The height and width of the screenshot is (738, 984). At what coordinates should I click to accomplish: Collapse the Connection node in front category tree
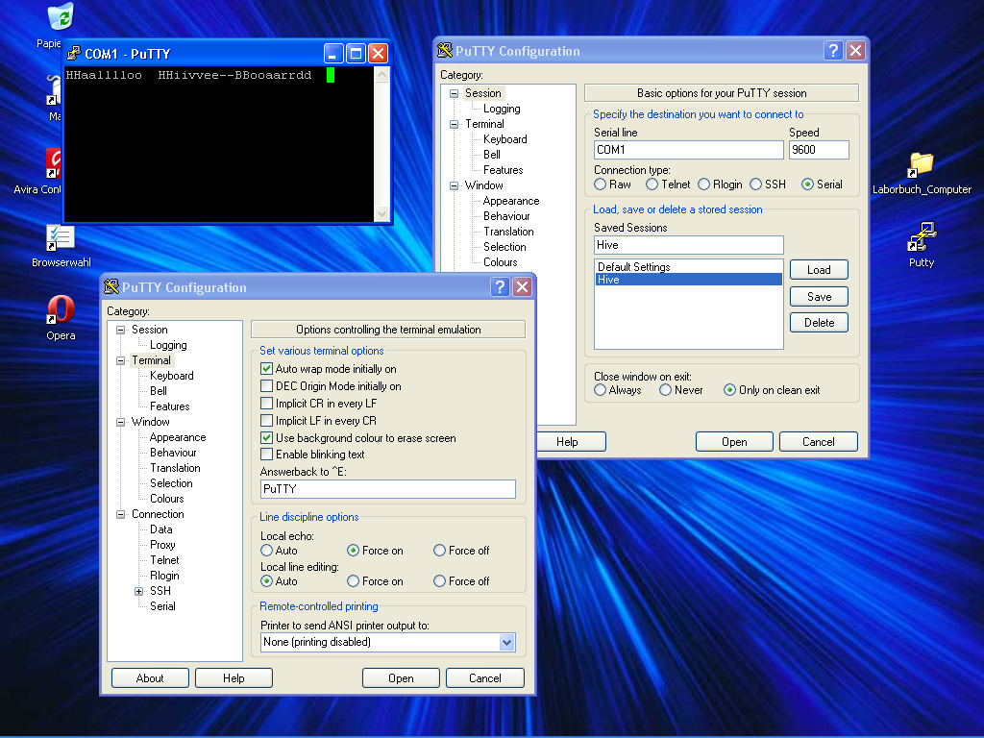coord(120,515)
